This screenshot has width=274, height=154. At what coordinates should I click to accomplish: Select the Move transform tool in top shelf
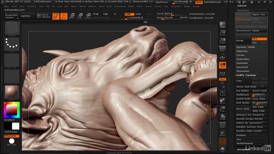(71, 16)
